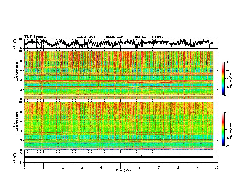Click the log(PSD) label beside ch.2 colorbar
This screenshot has height=188, width=244.
pos(230,131)
